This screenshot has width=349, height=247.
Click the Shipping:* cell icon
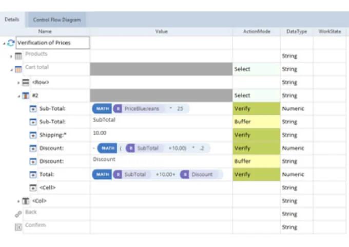click(33, 135)
